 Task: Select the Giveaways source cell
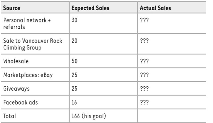point(17,89)
